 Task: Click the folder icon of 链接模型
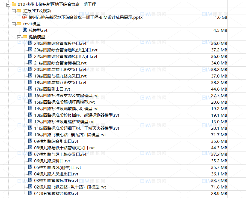point(24,37)
